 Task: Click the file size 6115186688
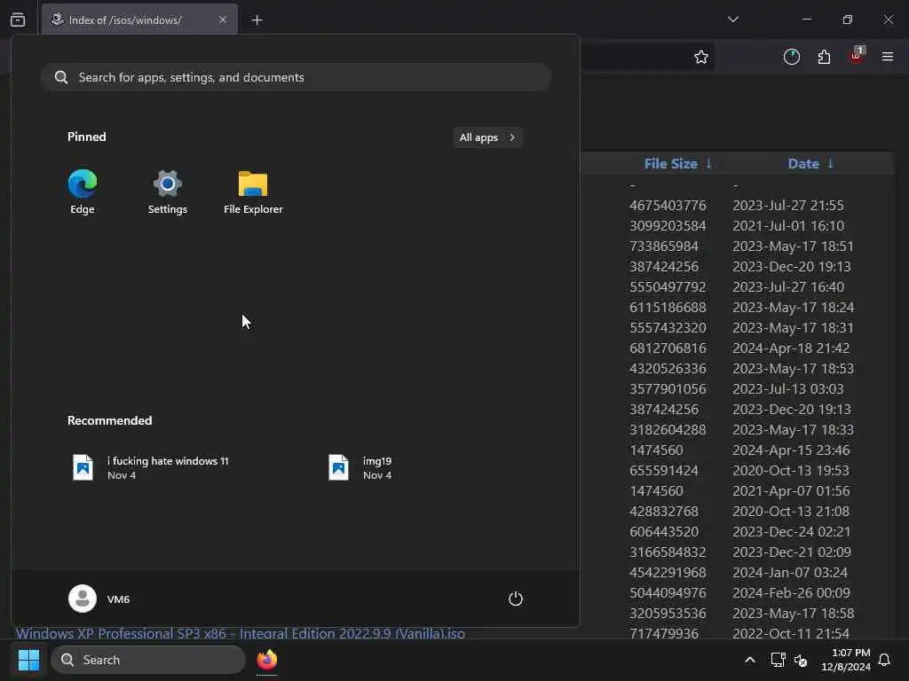(668, 308)
